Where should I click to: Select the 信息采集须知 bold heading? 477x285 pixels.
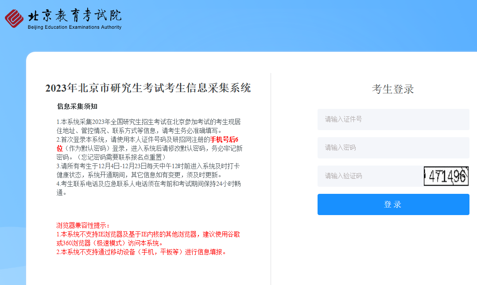[77, 106]
